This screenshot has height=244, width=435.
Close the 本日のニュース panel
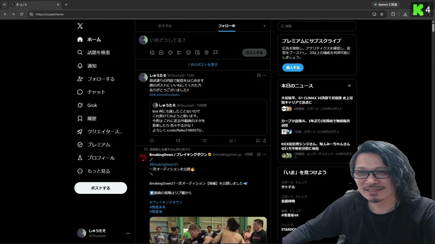349,86
